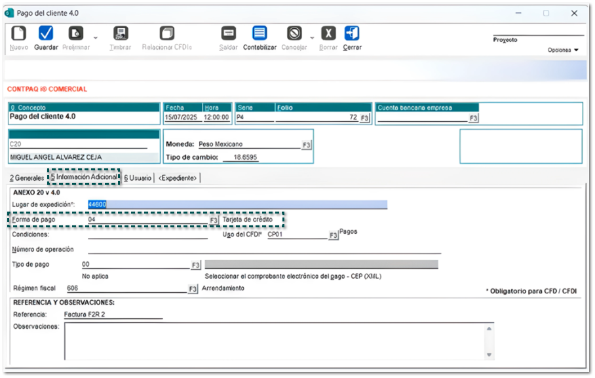Expand the Opciones dropdown menu
Image resolution: width=595 pixels, height=378 pixels.
[x=563, y=50]
